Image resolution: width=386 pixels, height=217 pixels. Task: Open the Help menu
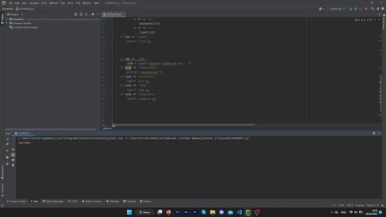[x=96, y=3]
